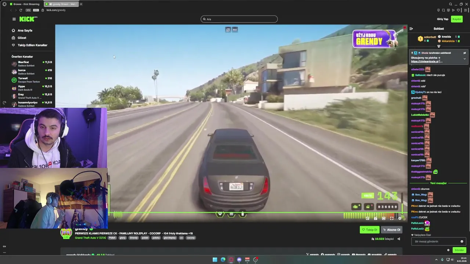Open recommended channel Eray
The height and width of the screenshot is (264, 470).
point(32,96)
